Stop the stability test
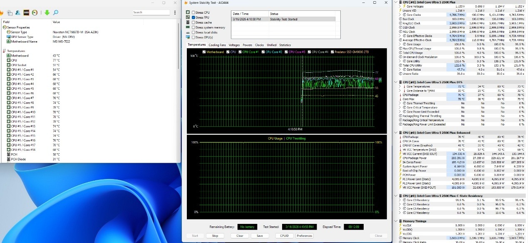This screenshot has width=528, height=243. click(x=215, y=236)
